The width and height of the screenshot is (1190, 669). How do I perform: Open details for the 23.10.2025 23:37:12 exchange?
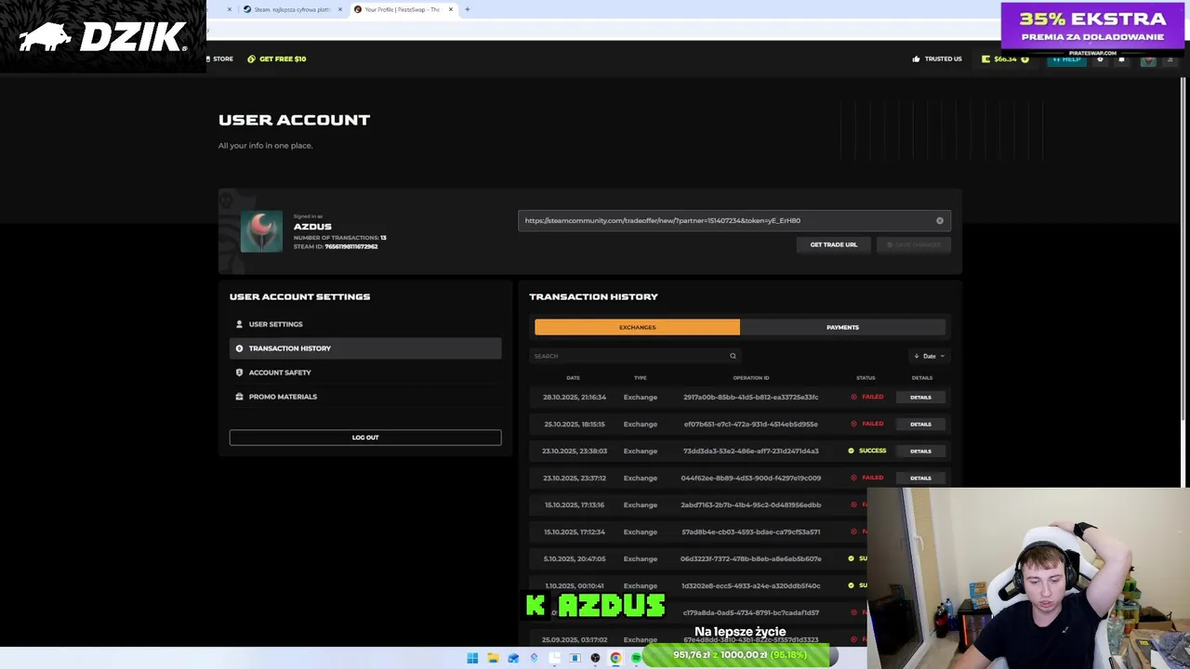[920, 479]
